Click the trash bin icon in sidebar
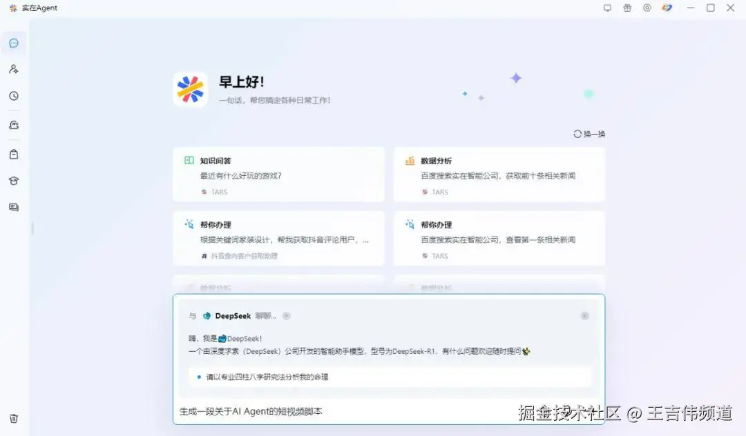Screen dimensions: 746x436 coord(14,419)
